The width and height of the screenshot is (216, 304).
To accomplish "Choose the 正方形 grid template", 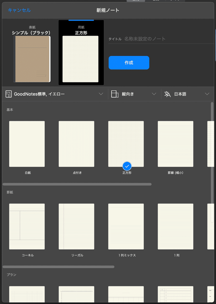I will click(x=126, y=144).
